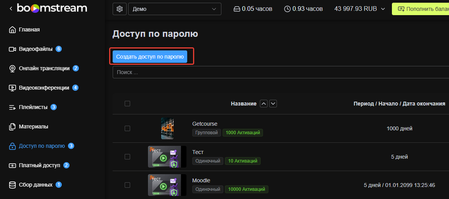Click the lock icon beside Доступ по паролю
Image resolution: width=449 pixels, height=199 pixels.
pyautogui.click(x=12, y=146)
